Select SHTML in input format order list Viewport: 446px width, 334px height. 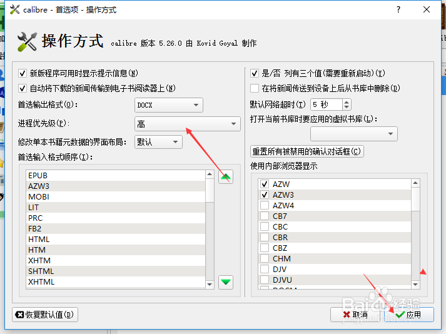coord(116,271)
